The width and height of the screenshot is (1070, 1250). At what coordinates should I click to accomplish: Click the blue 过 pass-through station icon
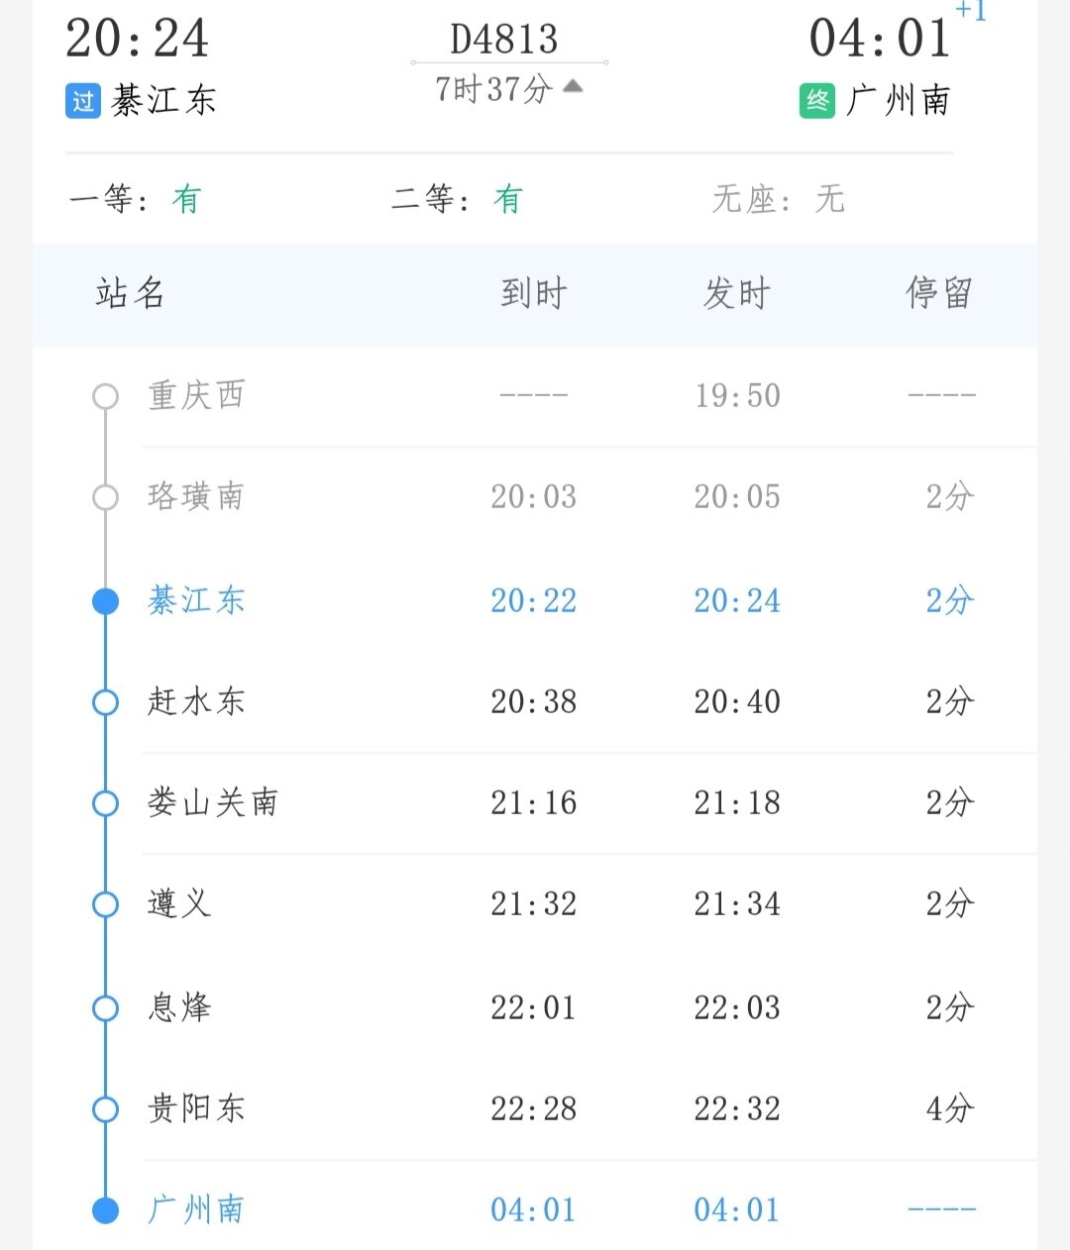(83, 101)
